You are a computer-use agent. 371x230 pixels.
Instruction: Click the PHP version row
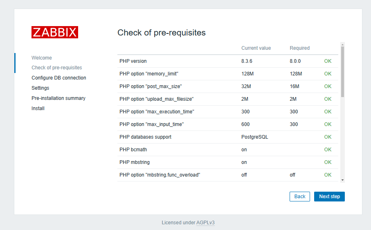click(133, 61)
